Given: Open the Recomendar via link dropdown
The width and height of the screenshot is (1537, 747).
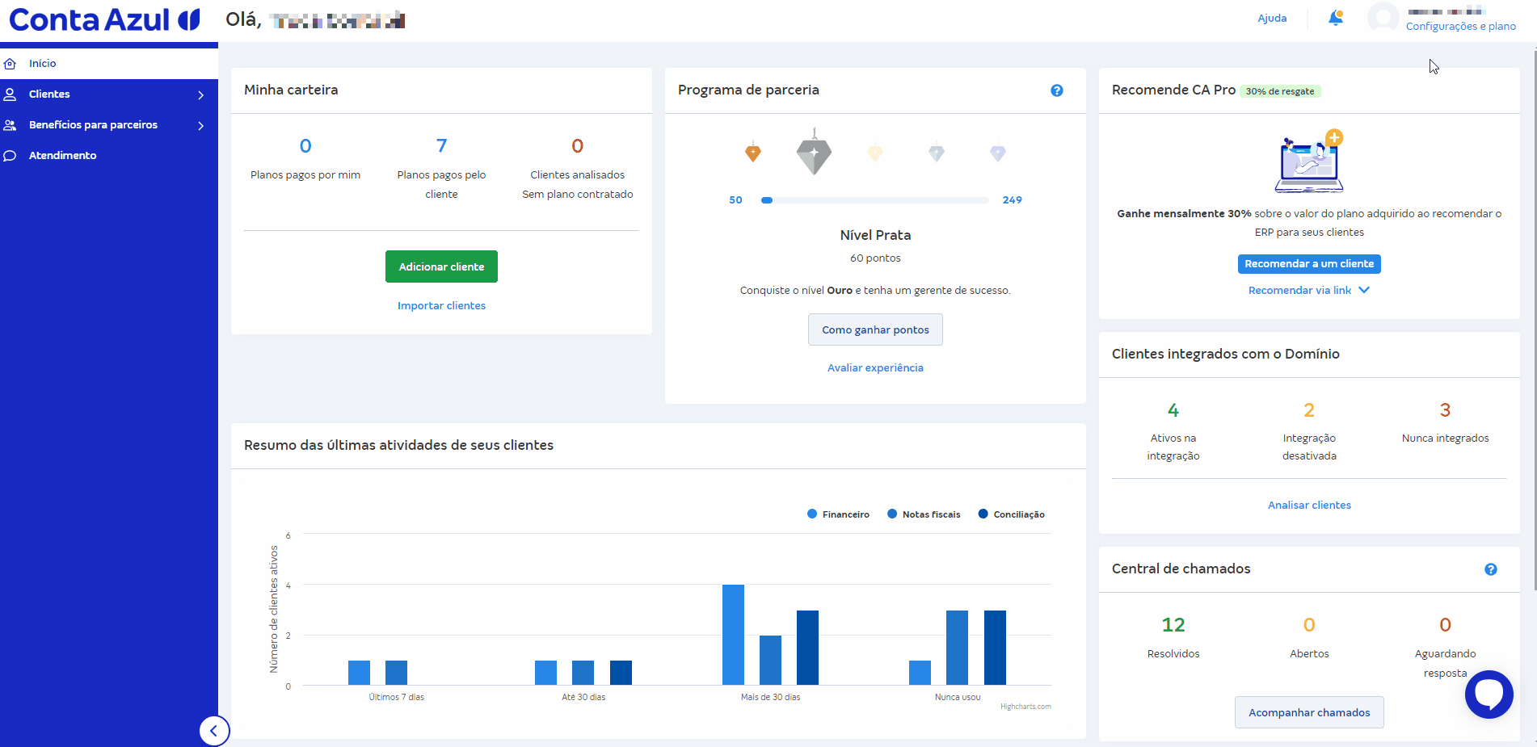Looking at the screenshot, I should point(1308,290).
